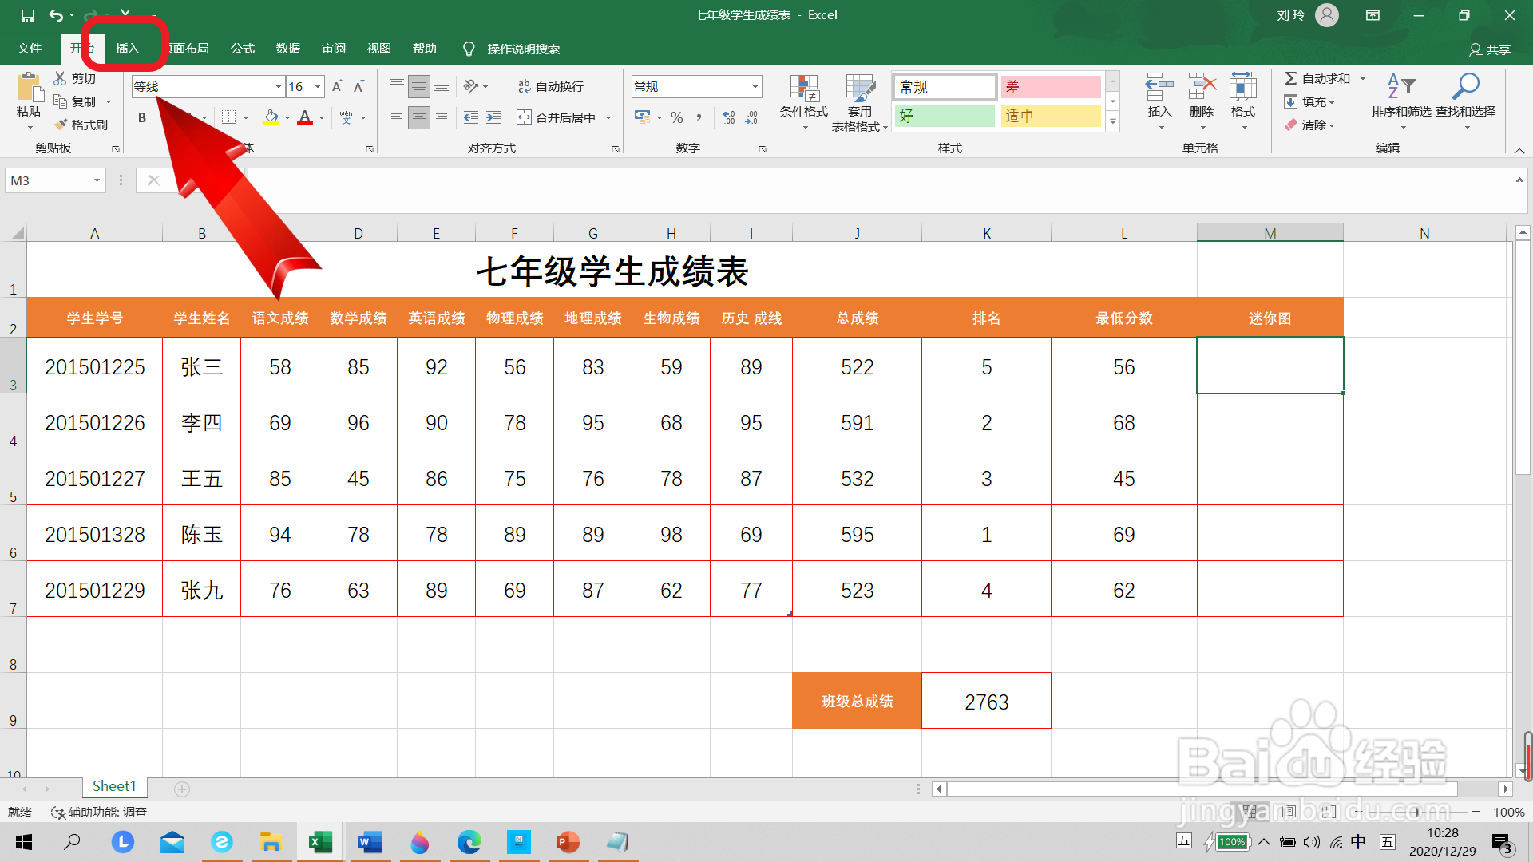
Task: Click the Copy icon
Action: (61, 101)
